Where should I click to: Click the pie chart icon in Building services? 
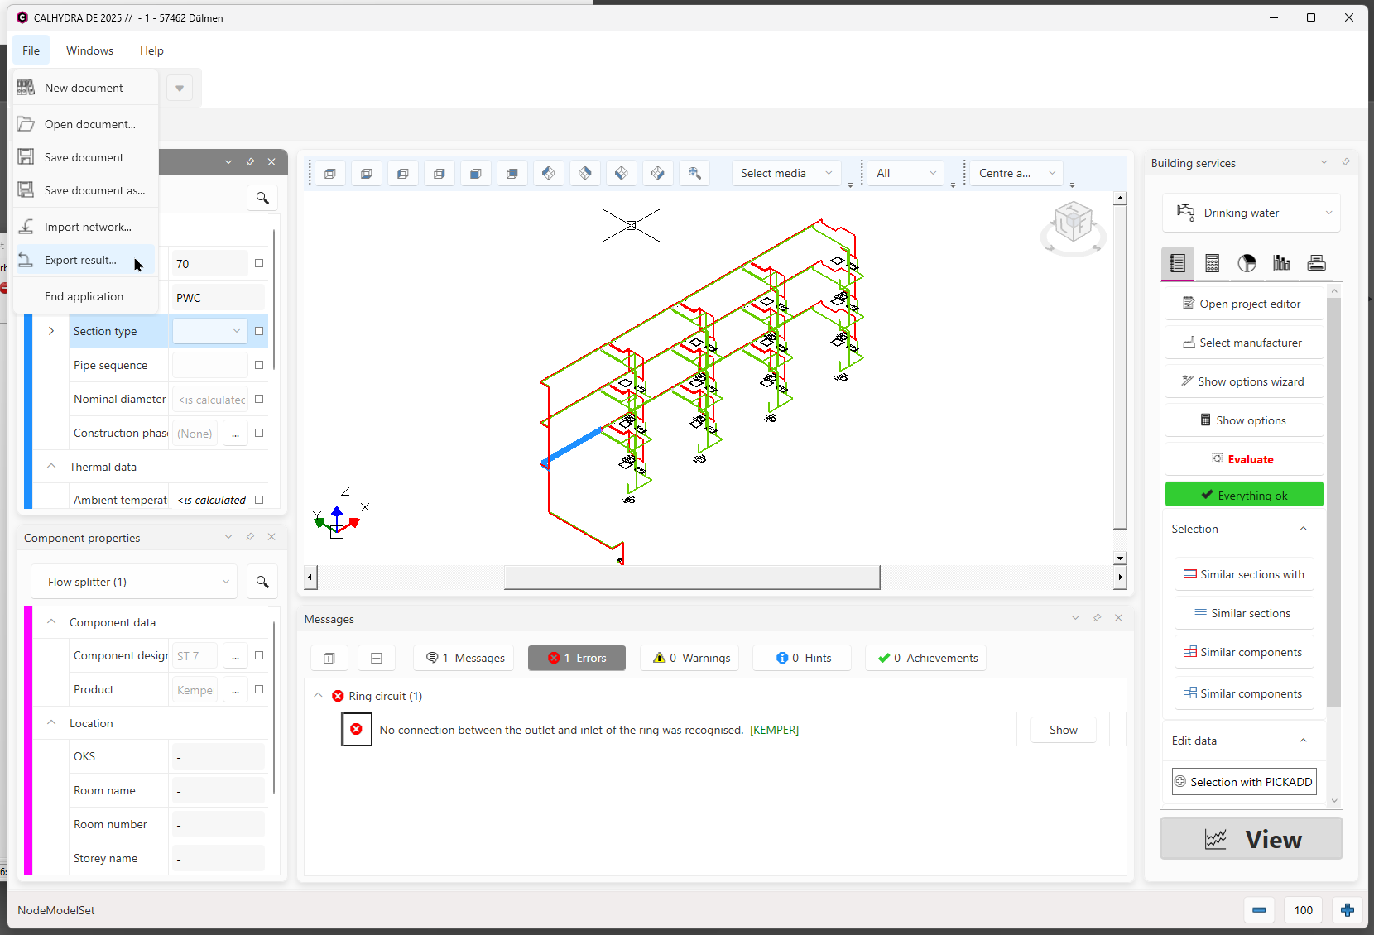[1247, 263]
